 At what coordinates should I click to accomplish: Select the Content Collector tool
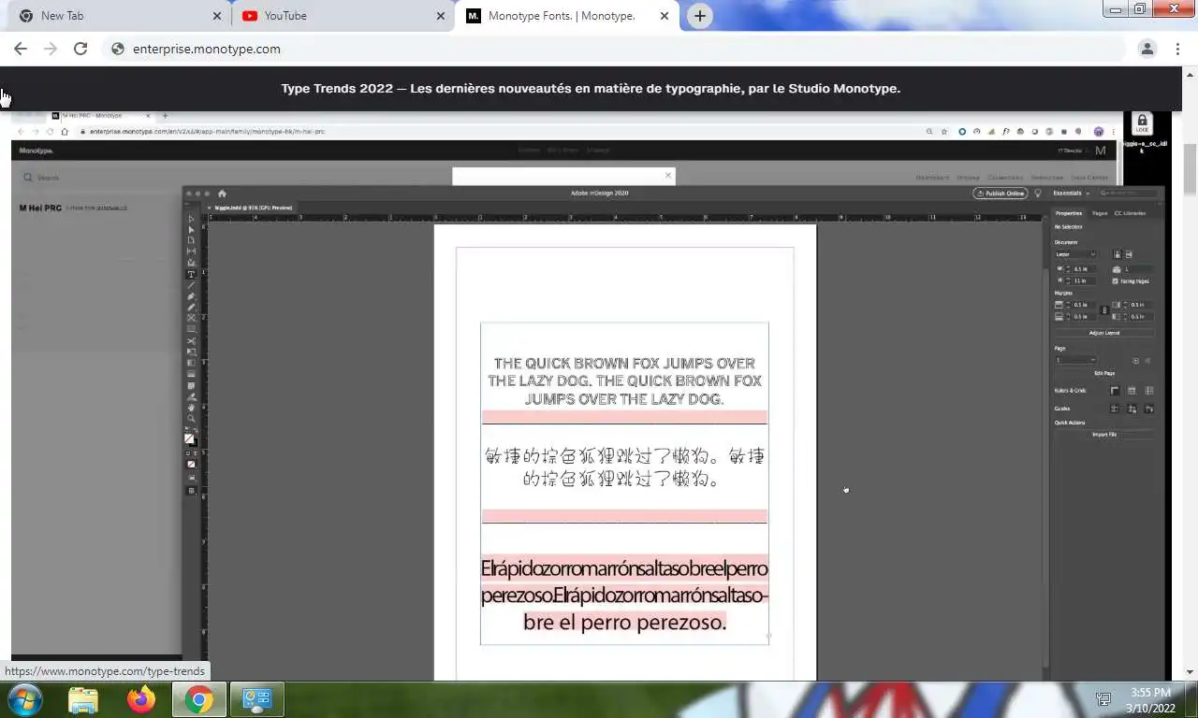(191, 263)
